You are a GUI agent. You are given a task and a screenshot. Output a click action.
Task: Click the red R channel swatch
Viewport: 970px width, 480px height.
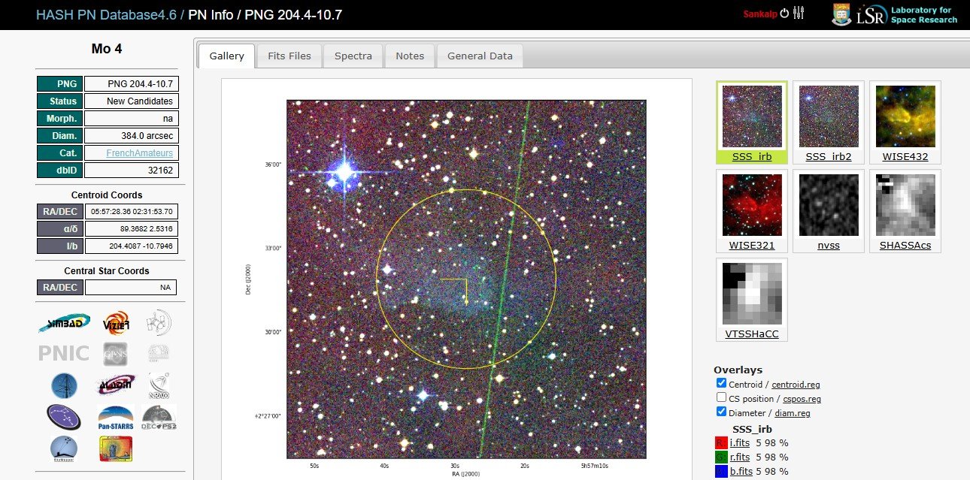[721, 442]
